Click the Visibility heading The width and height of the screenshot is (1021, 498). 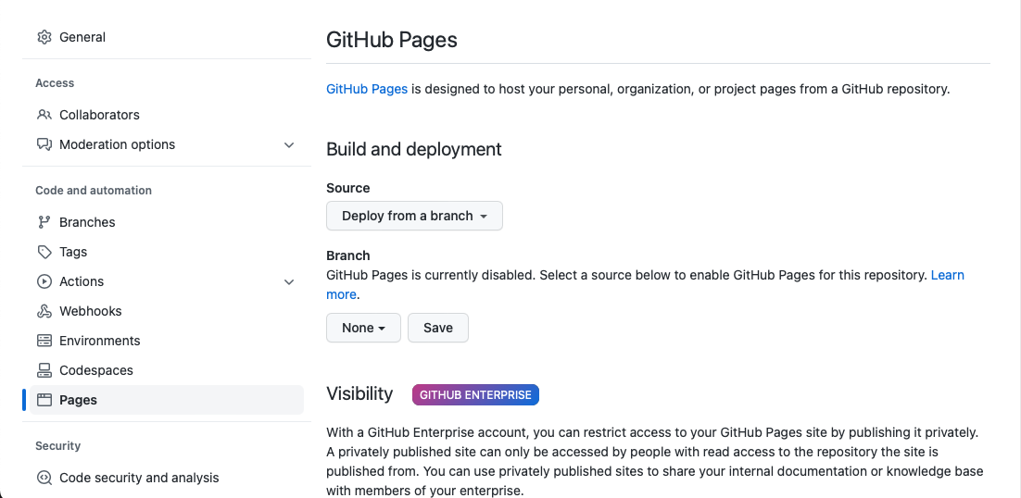[x=359, y=394]
